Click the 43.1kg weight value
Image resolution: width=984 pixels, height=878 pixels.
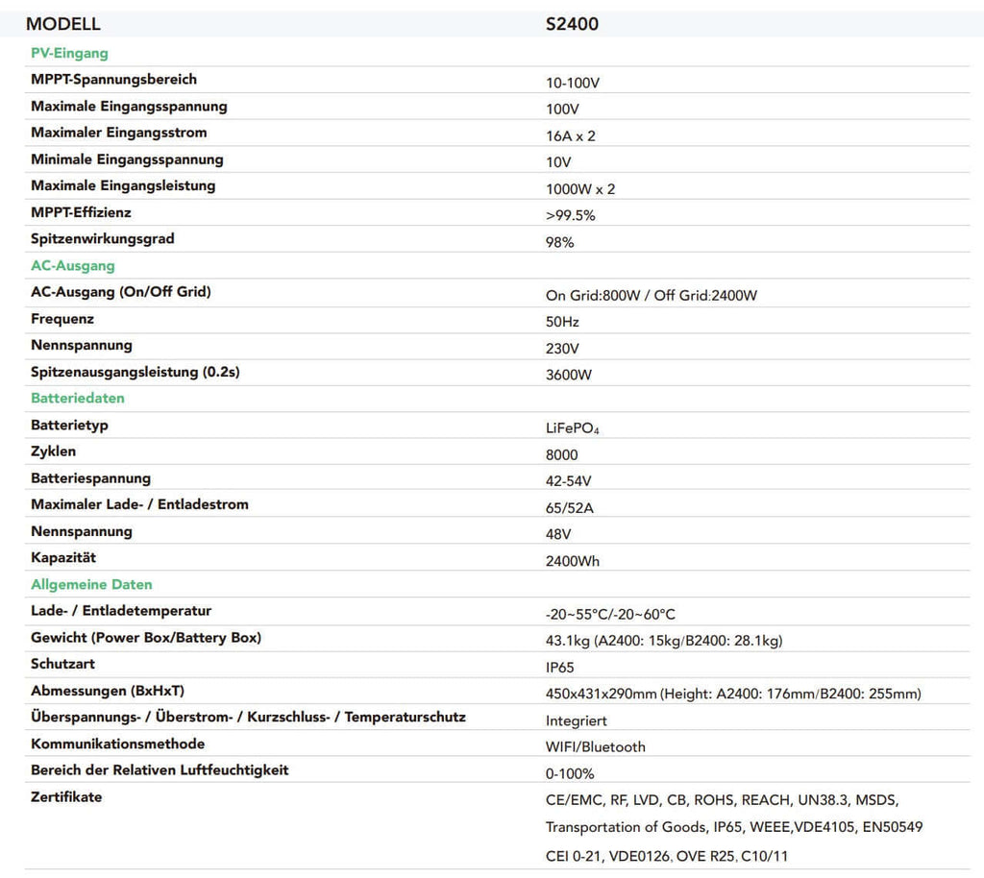pyautogui.click(x=664, y=641)
